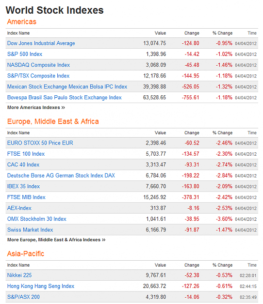
Task: Click Dow Jones value 13,074.75
Action: (x=154, y=43)
